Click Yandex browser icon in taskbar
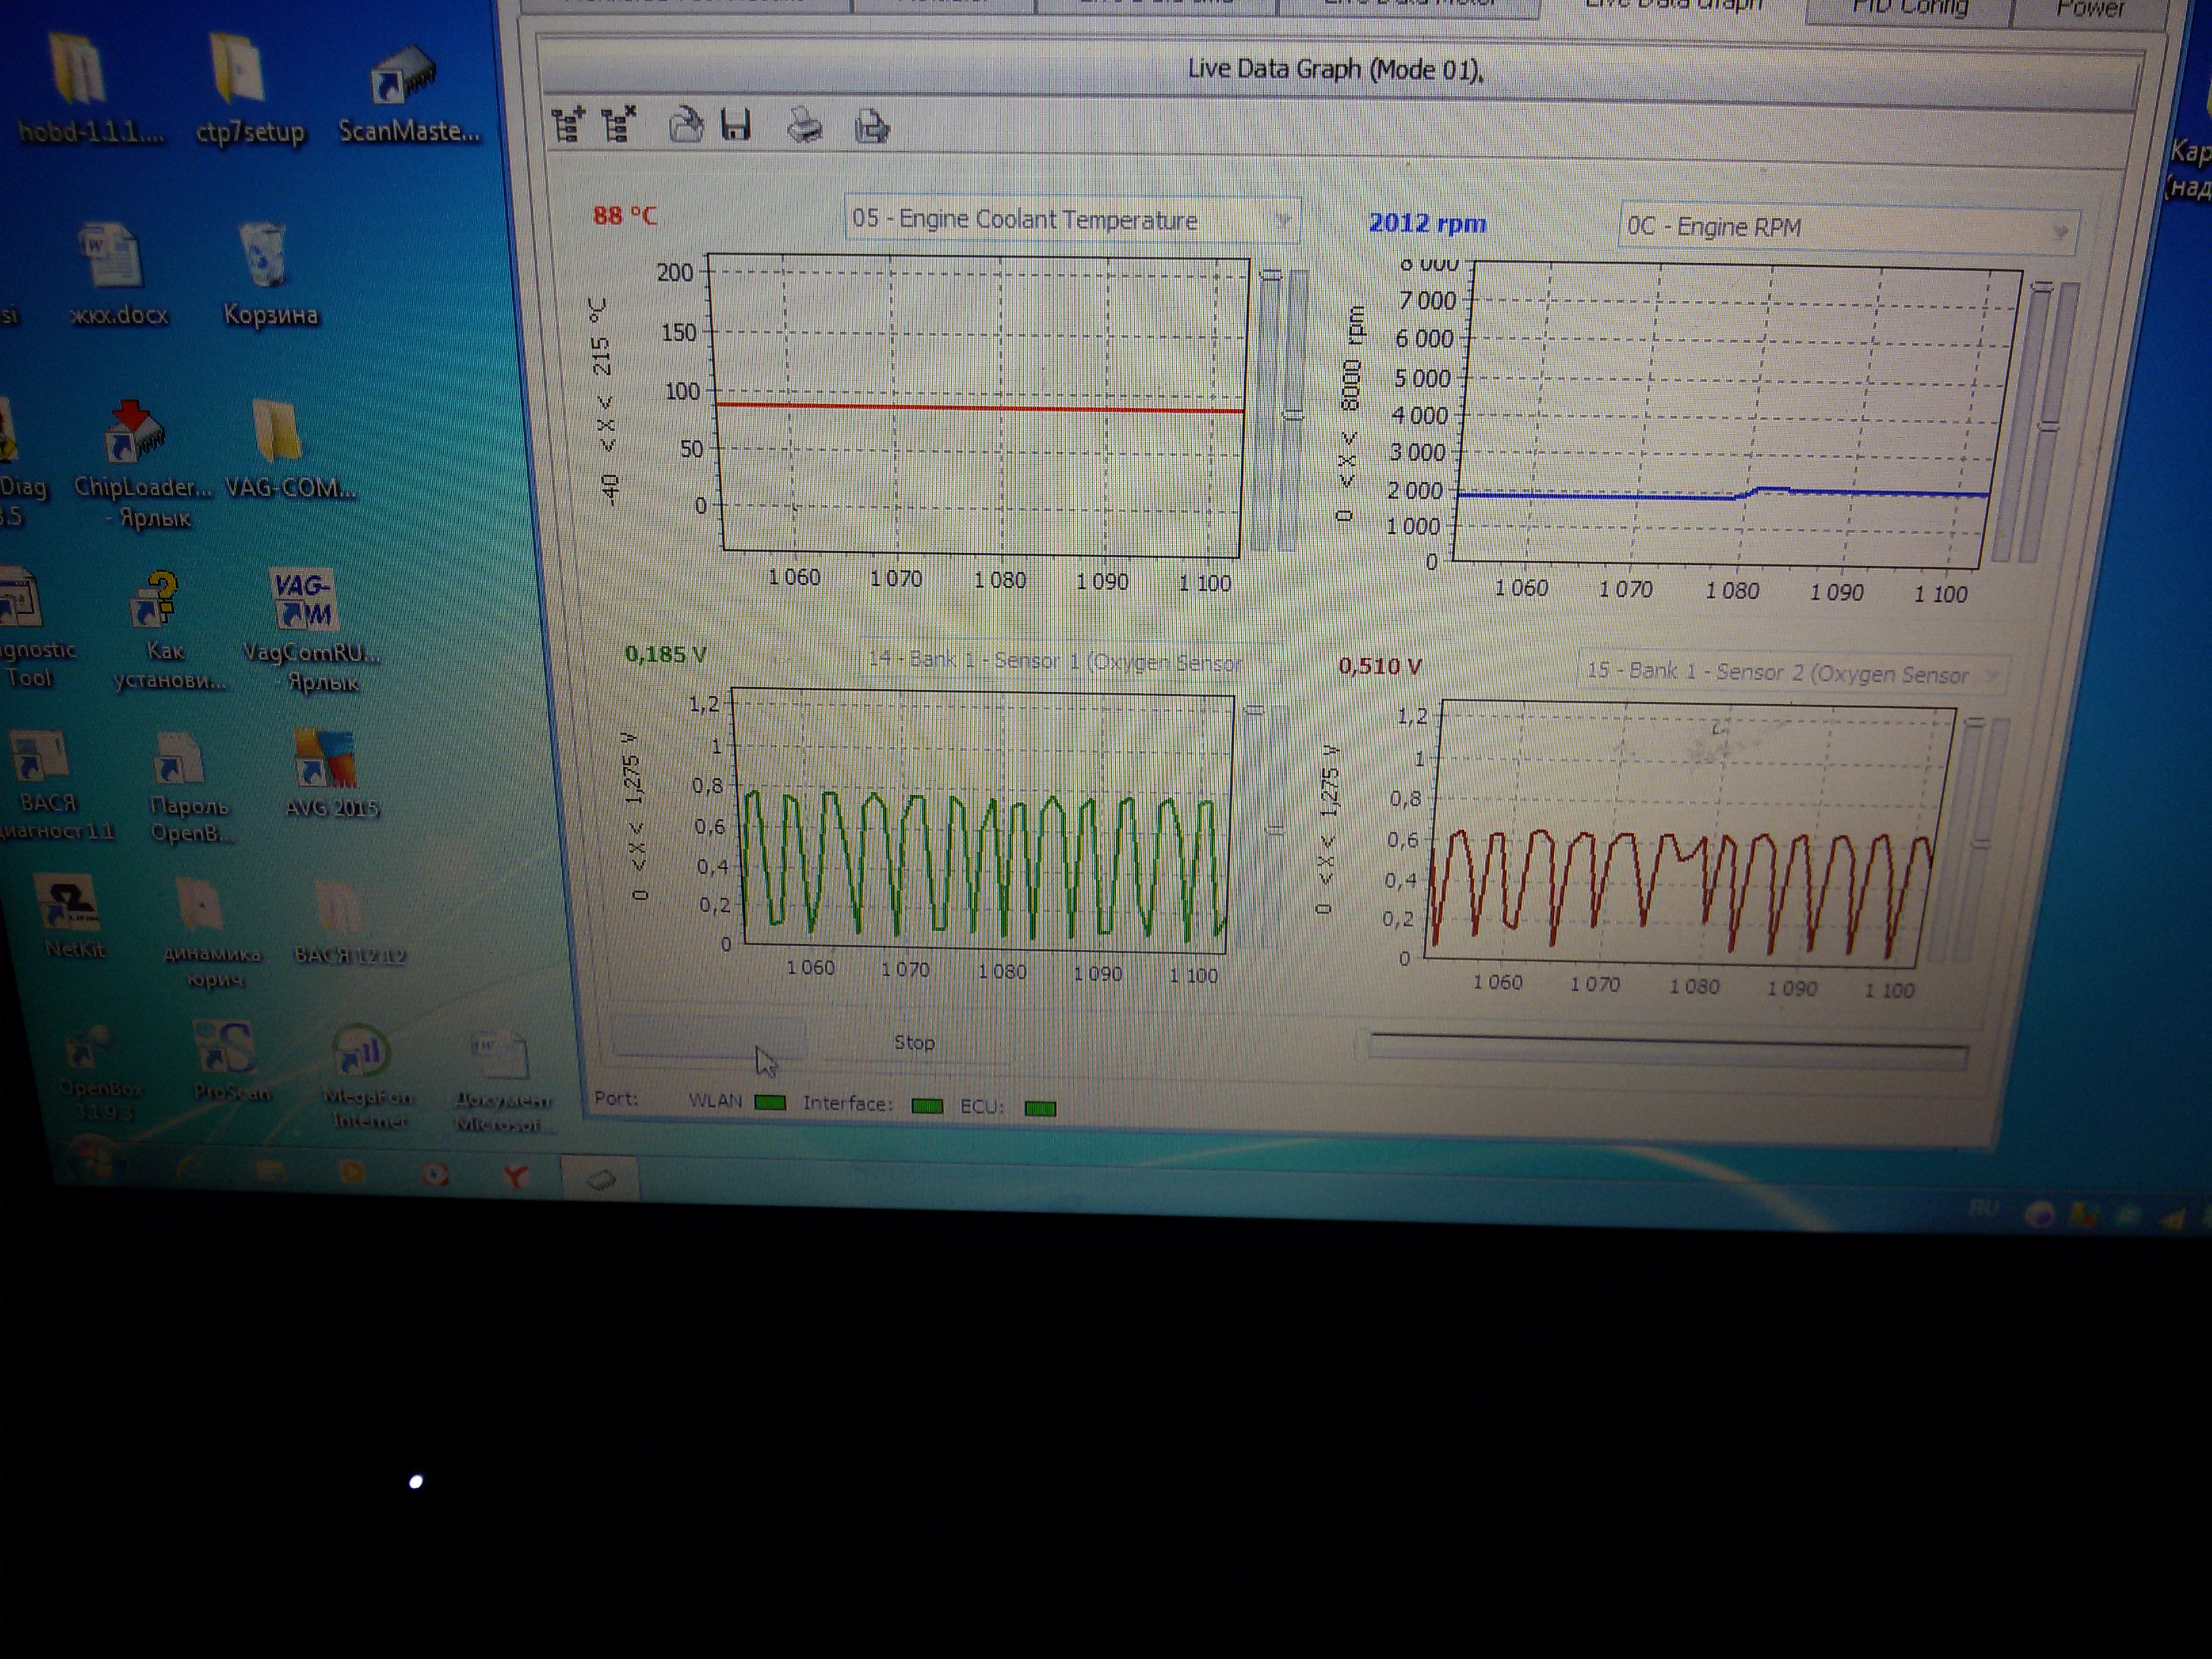This screenshot has height=1659, width=2212. [516, 1175]
